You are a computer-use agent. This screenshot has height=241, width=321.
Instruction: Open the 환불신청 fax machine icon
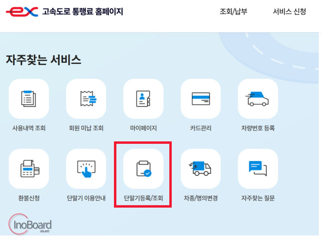29,169
